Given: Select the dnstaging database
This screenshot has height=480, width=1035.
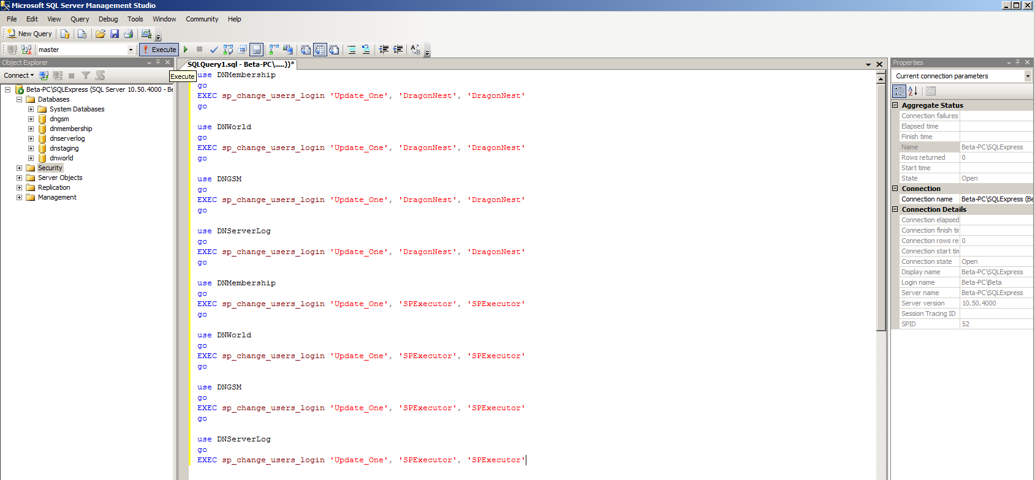Looking at the screenshot, I should click(x=64, y=148).
